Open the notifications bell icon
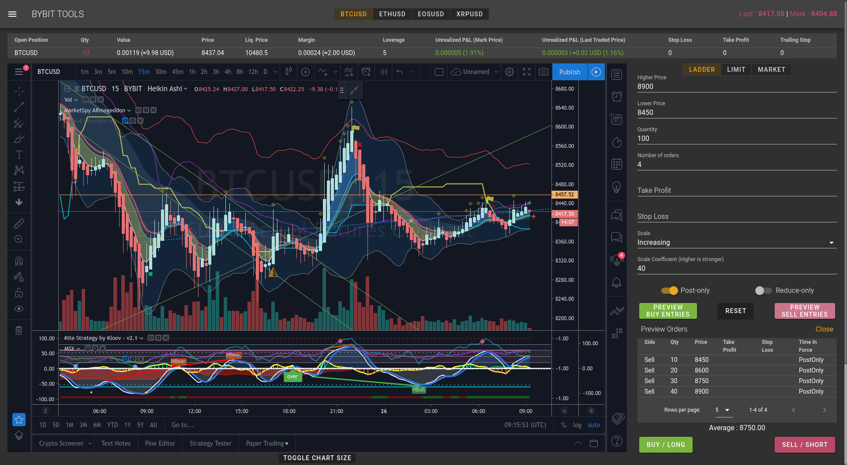Screen dimensions: 847x465 617,282
